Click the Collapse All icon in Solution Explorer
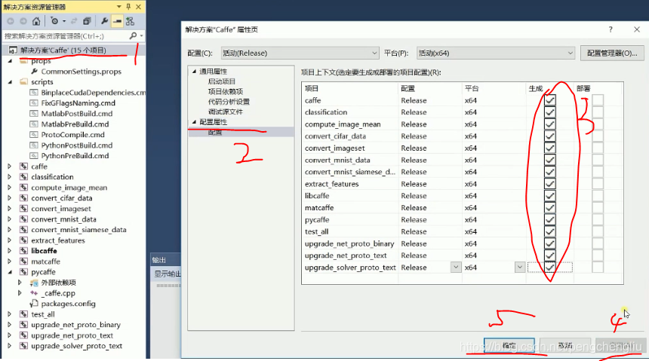The image size is (649, 361). tap(87, 21)
